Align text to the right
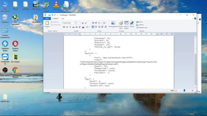The width and height of the screenshot is (207, 116). (x=99, y=27)
